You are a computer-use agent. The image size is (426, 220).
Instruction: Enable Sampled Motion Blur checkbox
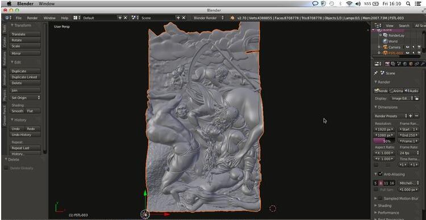(x=381, y=198)
